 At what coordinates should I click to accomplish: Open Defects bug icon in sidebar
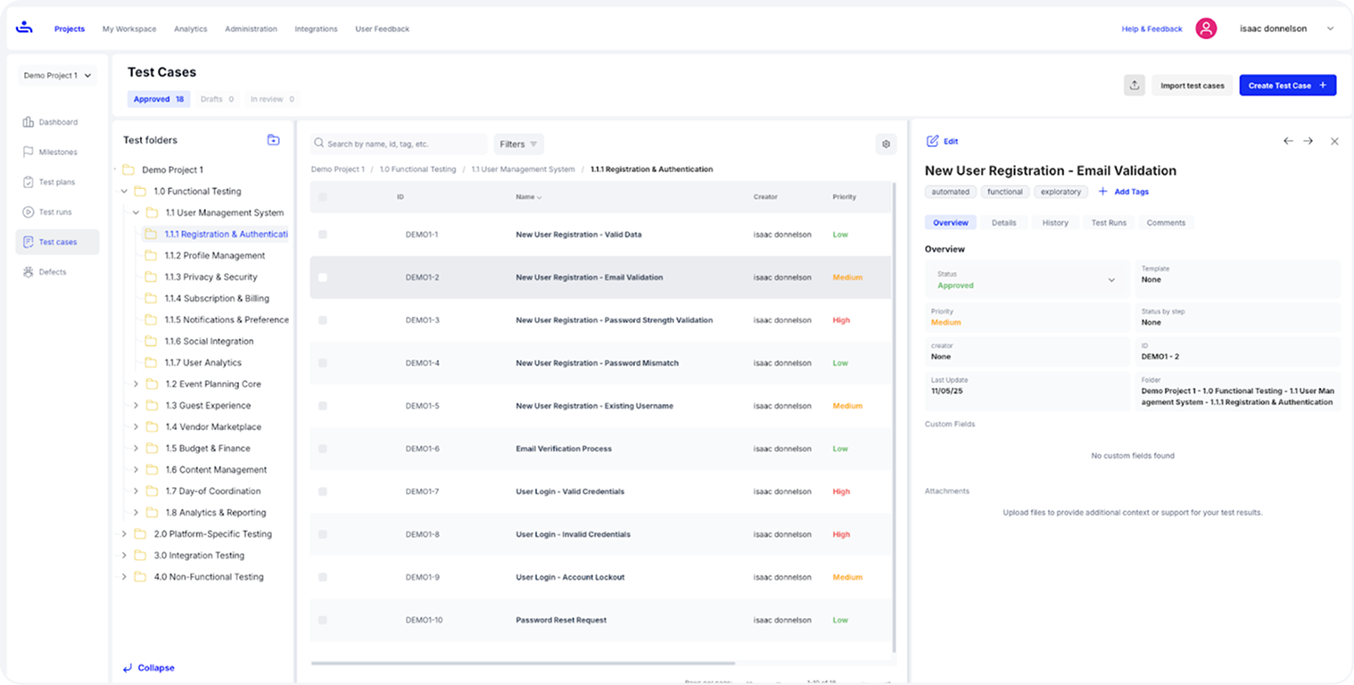click(x=28, y=272)
